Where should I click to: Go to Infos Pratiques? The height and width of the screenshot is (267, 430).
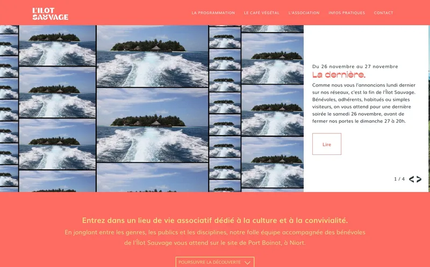347,13
